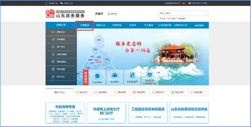Viewport: 251px width, 127px height.
Task: Open the 不动产登记 house icon
Action: tap(97, 76)
